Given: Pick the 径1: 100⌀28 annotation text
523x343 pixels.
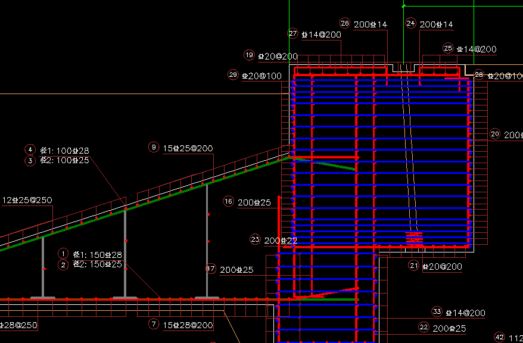Looking at the screenshot, I should pyautogui.click(x=64, y=151).
